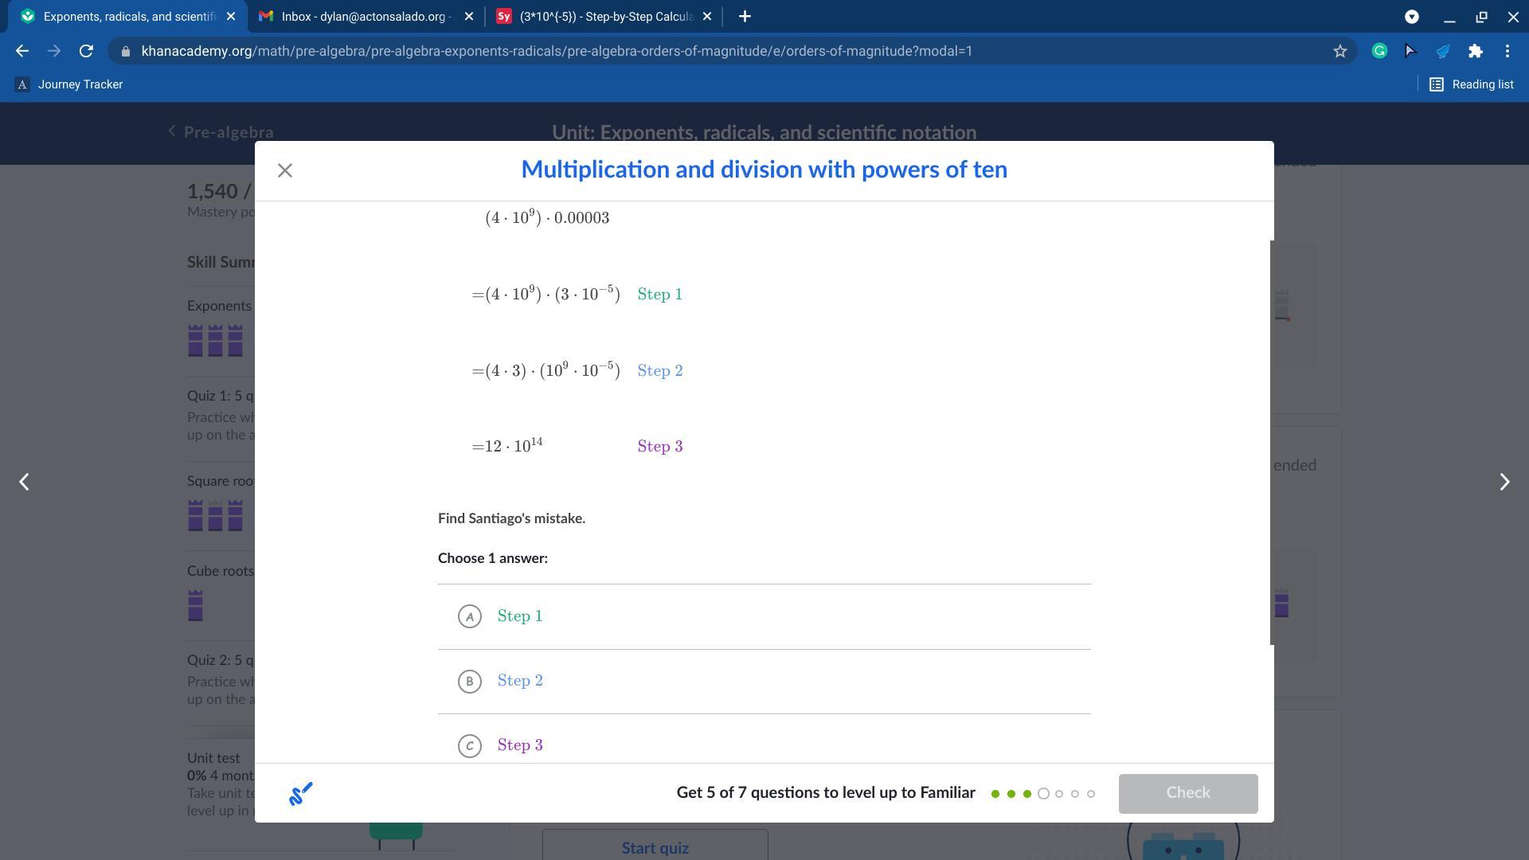
Task: Reload the Khan Academy page
Action: tap(86, 51)
